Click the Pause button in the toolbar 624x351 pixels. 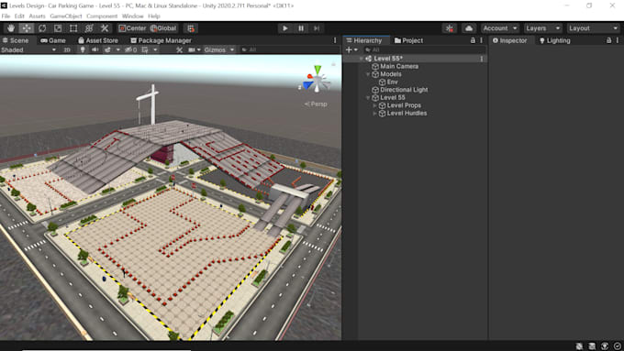301,28
